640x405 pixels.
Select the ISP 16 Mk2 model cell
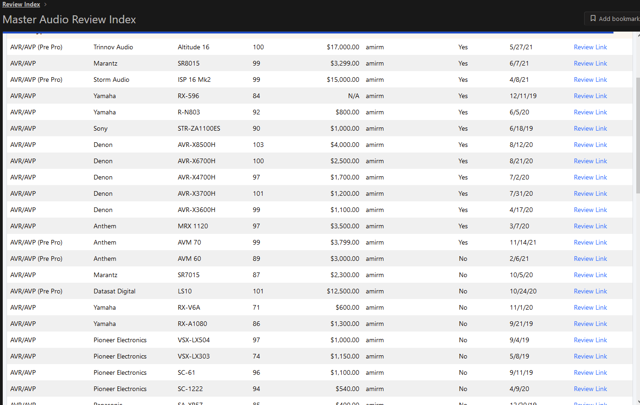[x=194, y=80]
